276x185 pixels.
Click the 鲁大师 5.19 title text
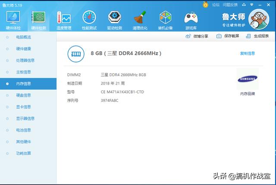pyautogui.click(x=12, y=5)
